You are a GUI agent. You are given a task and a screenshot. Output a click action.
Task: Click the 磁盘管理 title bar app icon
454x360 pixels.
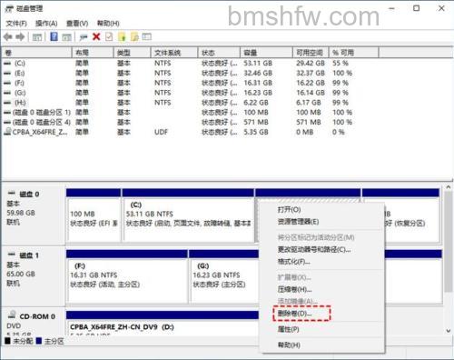(x=9, y=9)
